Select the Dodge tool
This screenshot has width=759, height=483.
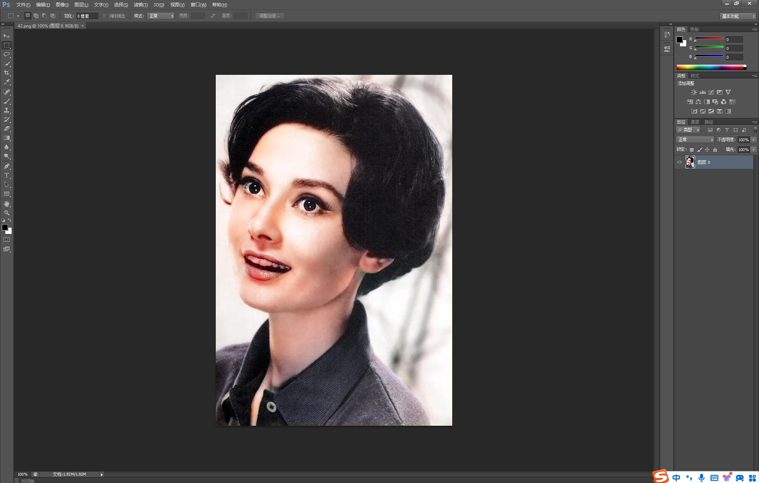[7, 156]
